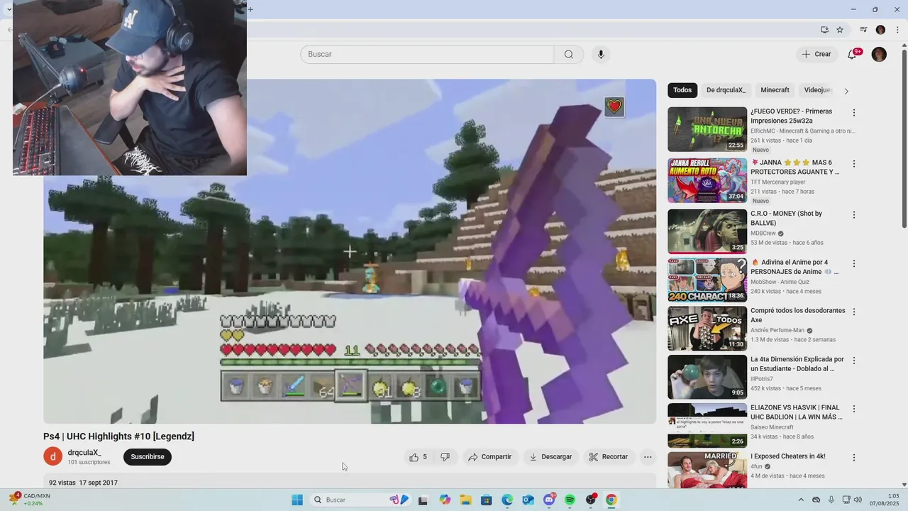Viewport: 908px width, 511px height.
Task: Open Microsoft Edge from the taskbar
Action: (x=507, y=500)
